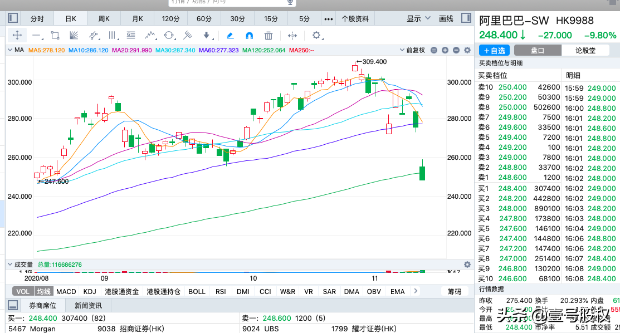Collapse the MA indicator row

pos(12,50)
